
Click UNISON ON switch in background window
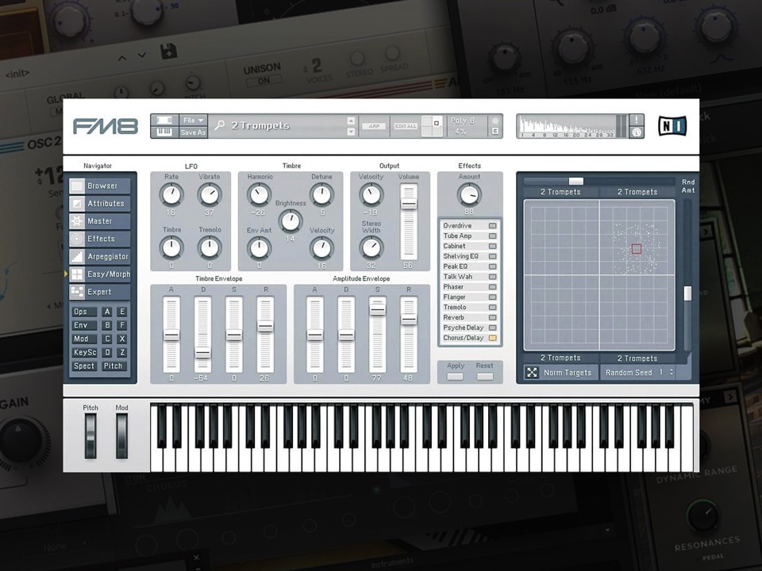(x=264, y=81)
